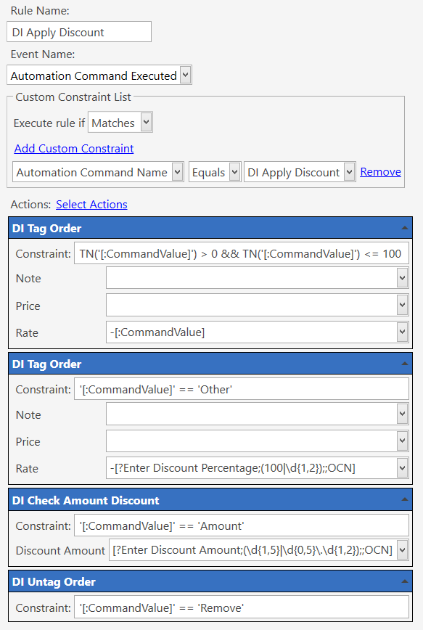
Task: Open the Event Name dropdown
Action: click(185, 75)
